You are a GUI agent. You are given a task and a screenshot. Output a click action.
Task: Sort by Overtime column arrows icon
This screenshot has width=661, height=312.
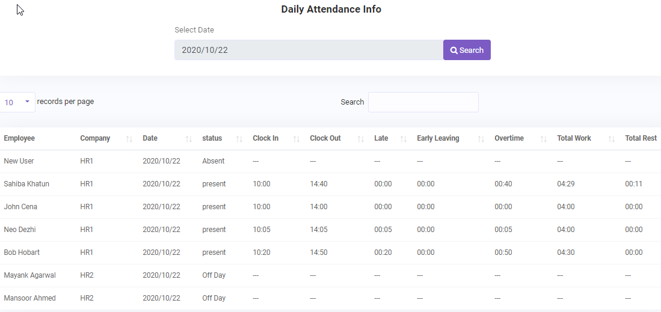click(x=544, y=139)
